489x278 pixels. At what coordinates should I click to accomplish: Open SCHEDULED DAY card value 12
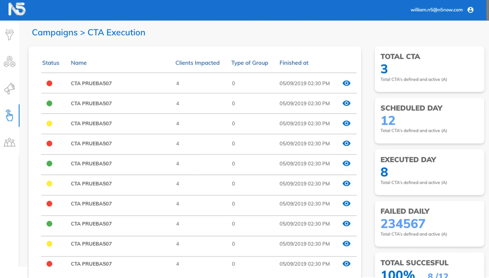tap(388, 120)
